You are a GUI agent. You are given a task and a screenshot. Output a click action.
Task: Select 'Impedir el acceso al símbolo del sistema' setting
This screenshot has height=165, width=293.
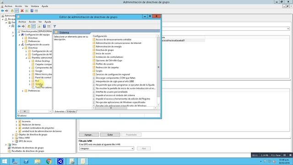coord(115,95)
